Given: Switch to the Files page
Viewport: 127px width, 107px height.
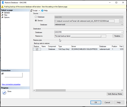Looking at the screenshot, I should coord(6,15).
